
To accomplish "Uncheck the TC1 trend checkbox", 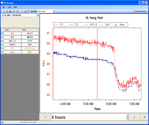I will (x=2, y=33).
